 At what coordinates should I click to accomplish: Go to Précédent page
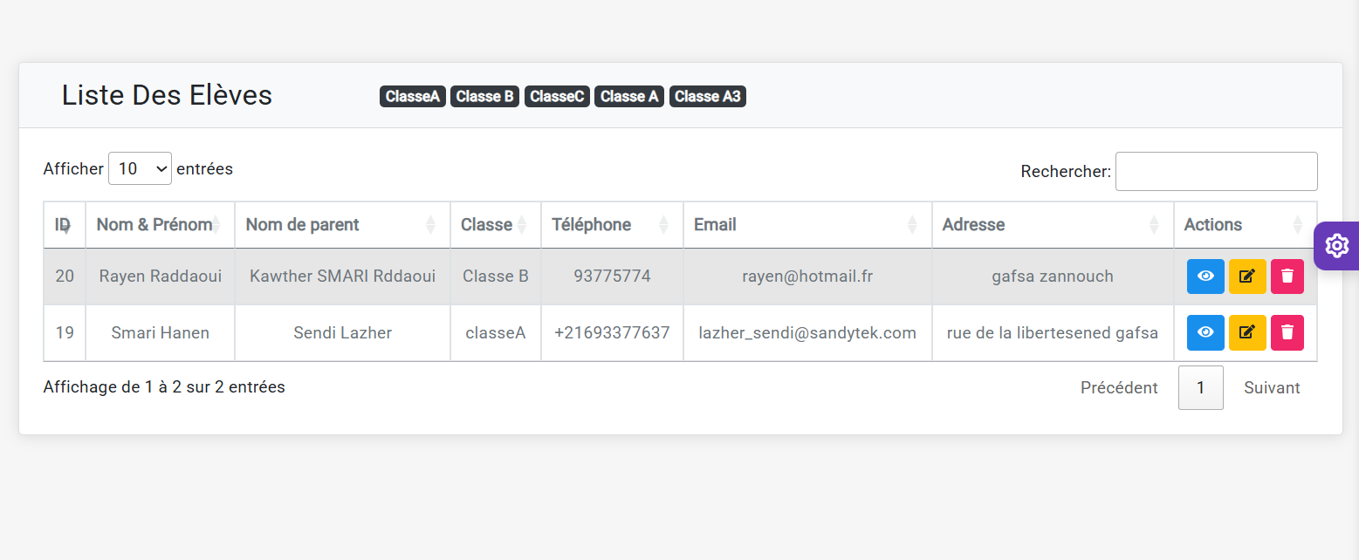click(1118, 388)
